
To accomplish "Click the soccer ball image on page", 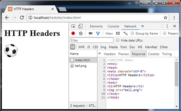I will click(11, 51).
